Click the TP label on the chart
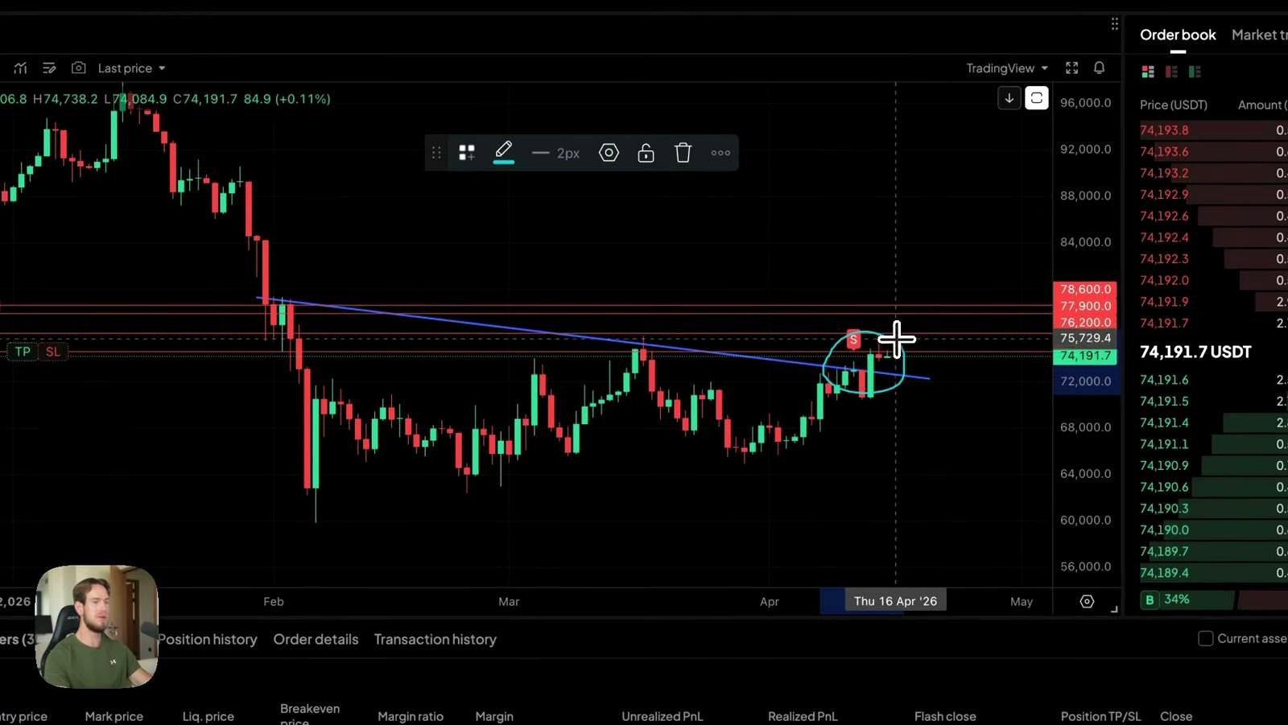The image size is (1288, 725). coord(23,352)
